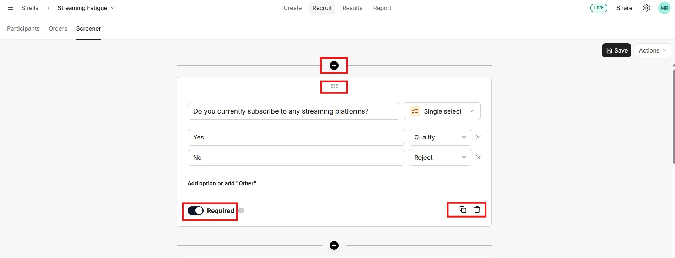Screen dimensions: 675x258
Task: Change the Reject logic for No
Action: pos(440,158)
